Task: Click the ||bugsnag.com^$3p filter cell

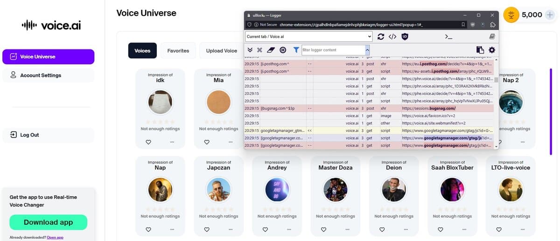Action: [282, 108]
